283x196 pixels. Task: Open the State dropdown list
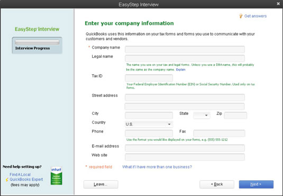202,115
